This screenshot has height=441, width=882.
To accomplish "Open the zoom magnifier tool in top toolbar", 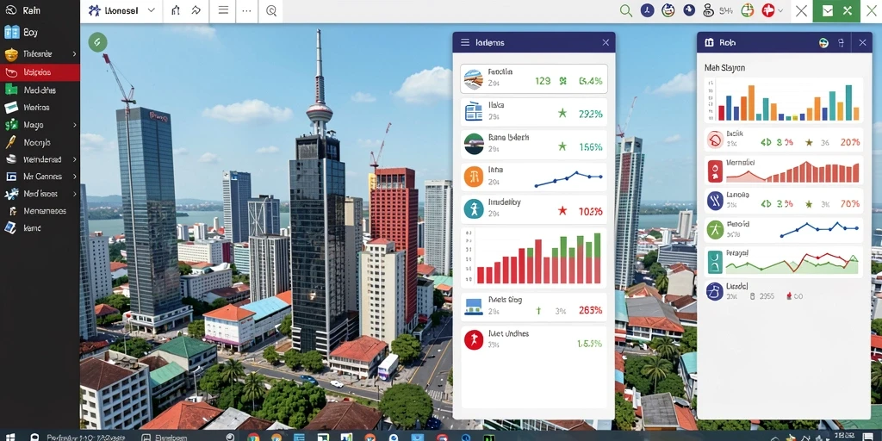I will (x=271, y=10).
